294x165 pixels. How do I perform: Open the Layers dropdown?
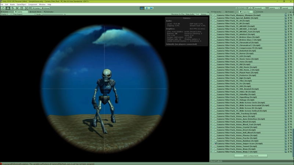click(x=274, y=8)
